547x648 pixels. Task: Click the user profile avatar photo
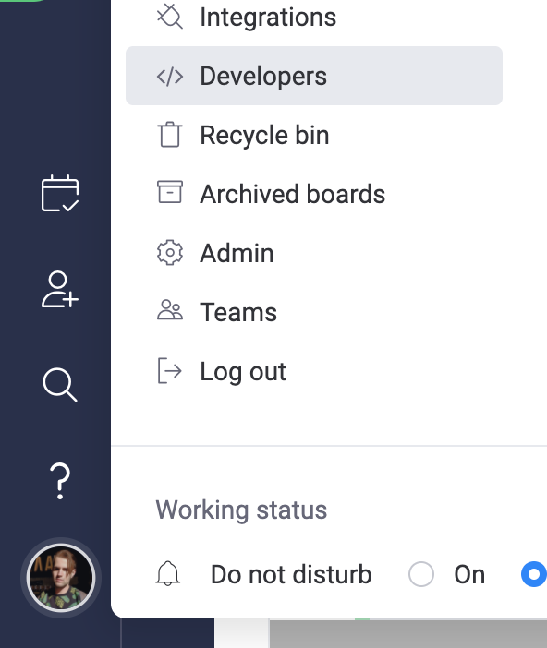[x=61, y=577]
